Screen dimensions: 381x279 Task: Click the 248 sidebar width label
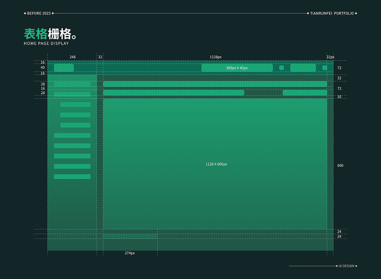pos(73,57)
